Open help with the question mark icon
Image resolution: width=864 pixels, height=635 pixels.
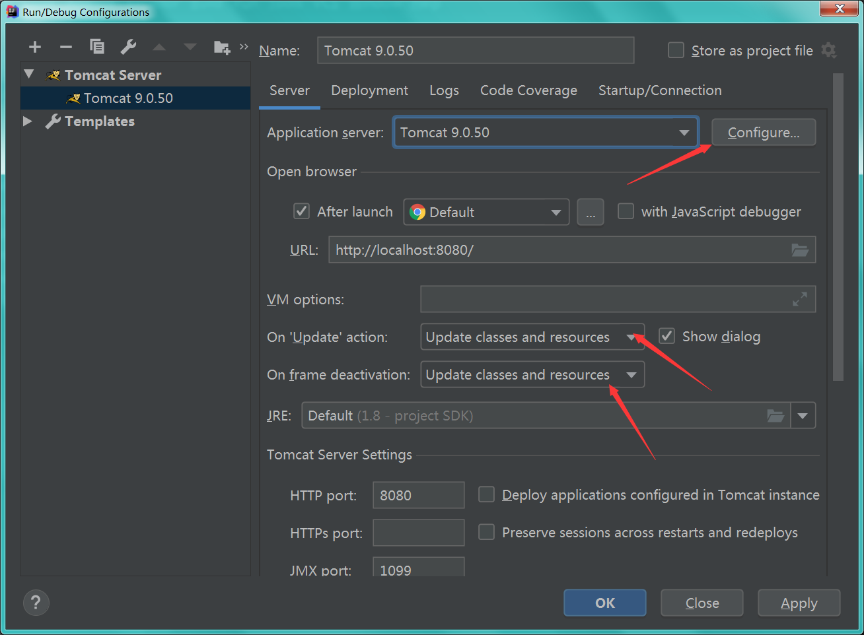[x=36, y=602]
